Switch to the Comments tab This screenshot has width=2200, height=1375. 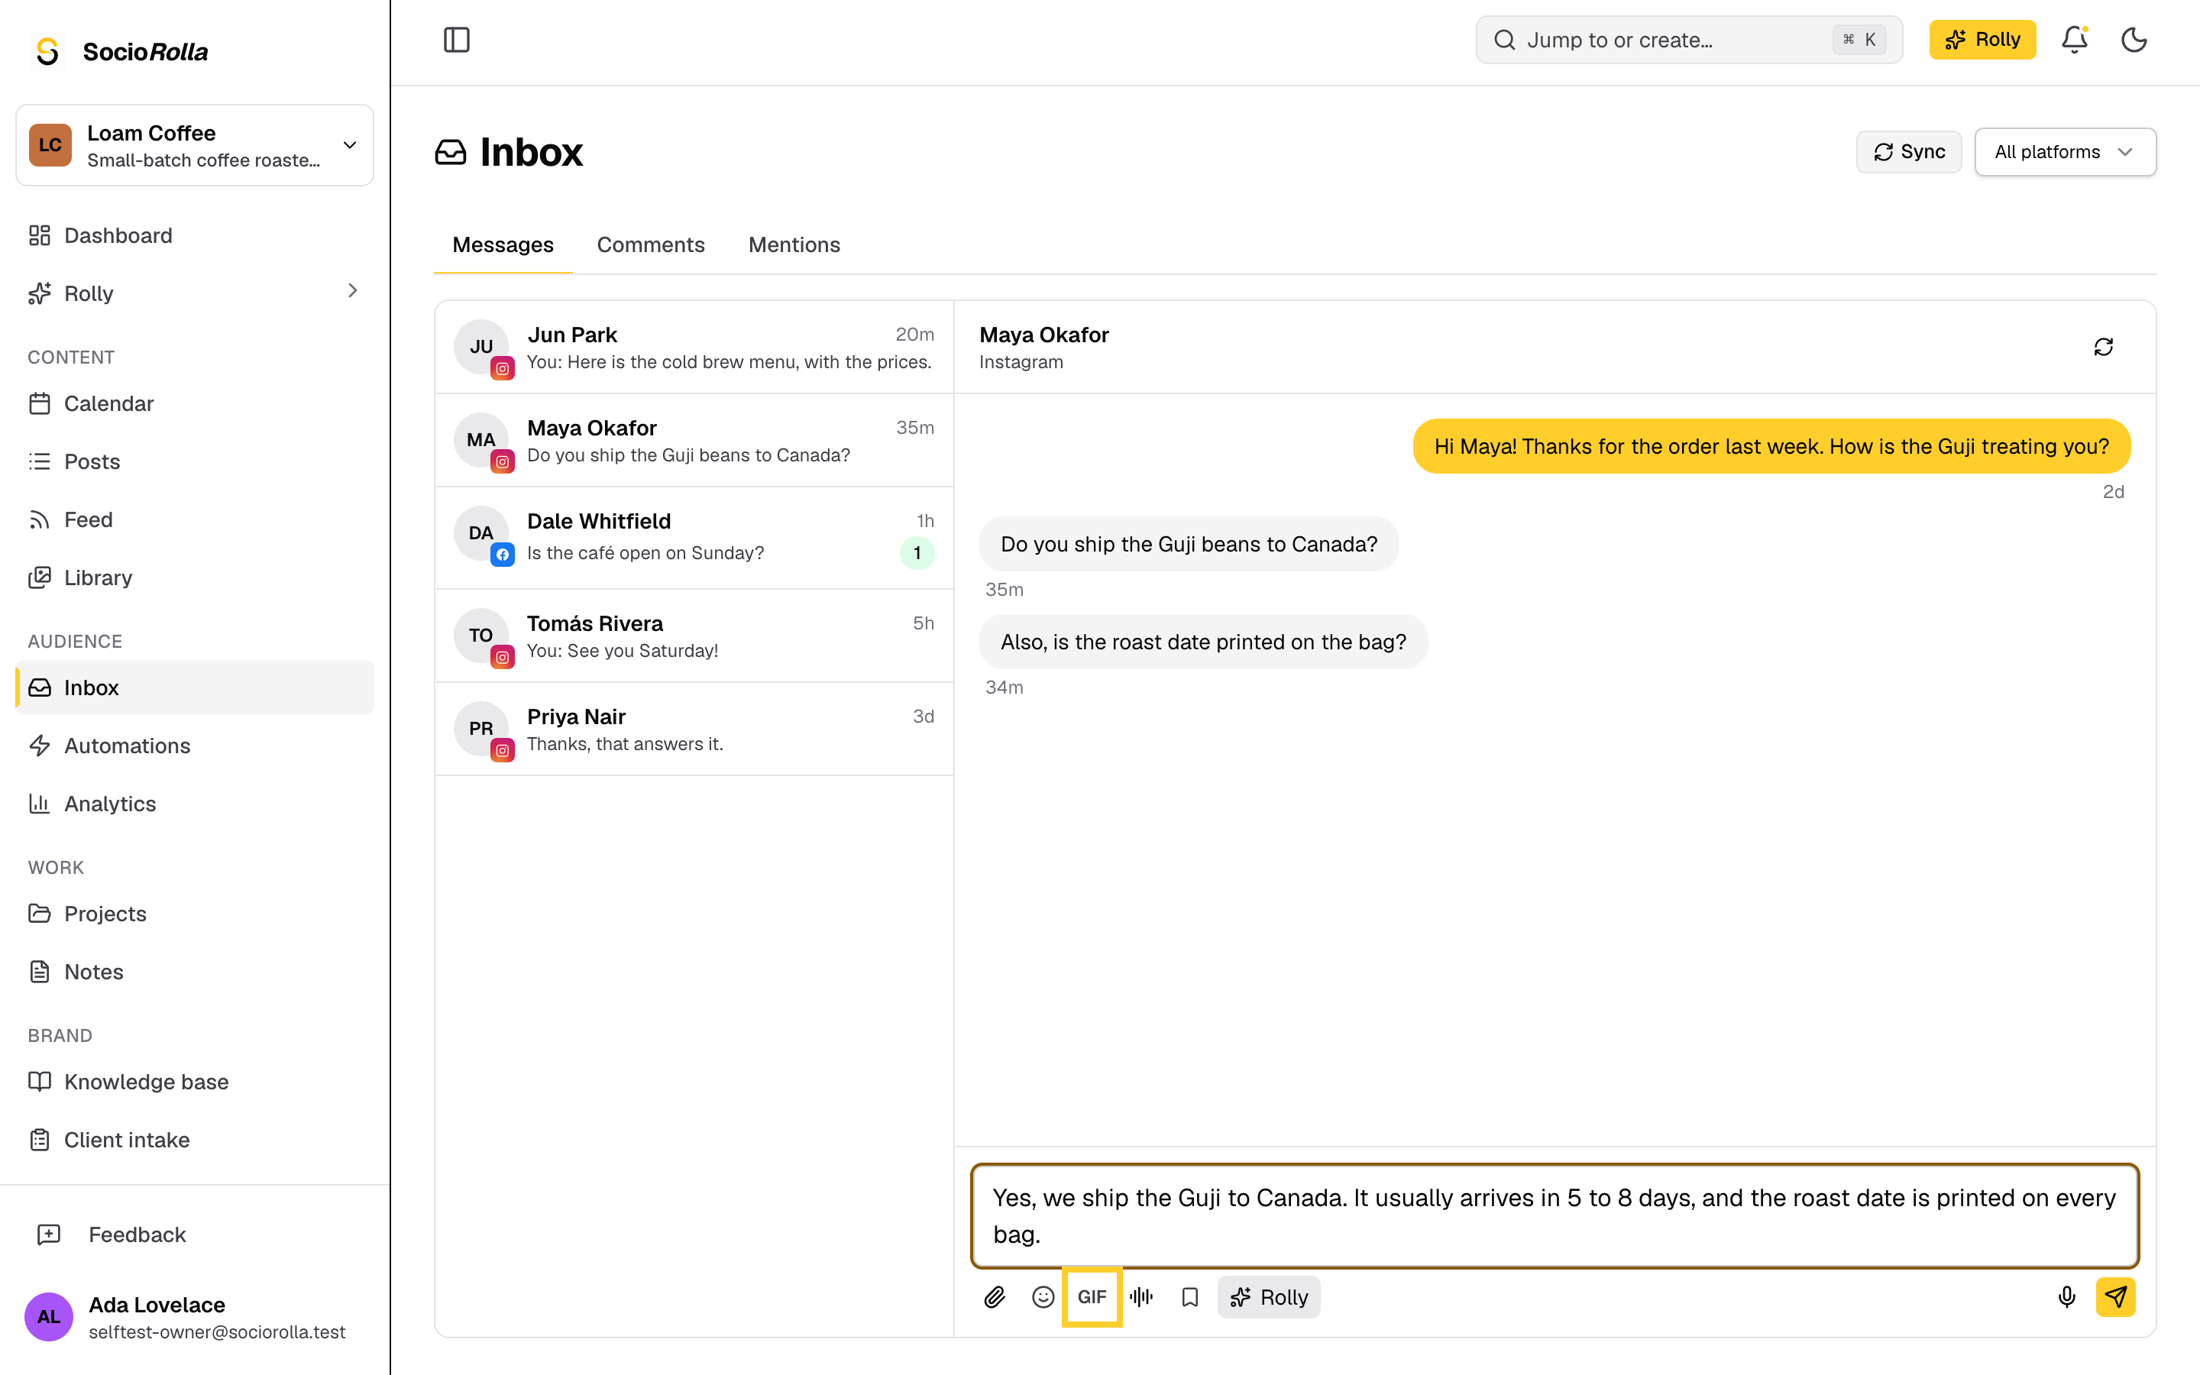click(x=651, y=244)
